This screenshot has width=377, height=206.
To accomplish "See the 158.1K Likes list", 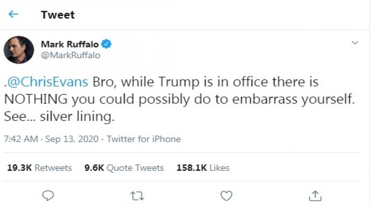I will coord(202,168).
